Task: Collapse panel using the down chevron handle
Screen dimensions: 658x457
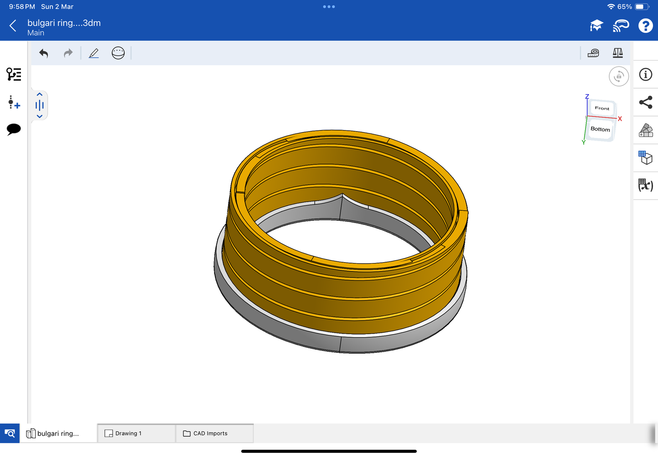Action: click(x=40, y=117)
